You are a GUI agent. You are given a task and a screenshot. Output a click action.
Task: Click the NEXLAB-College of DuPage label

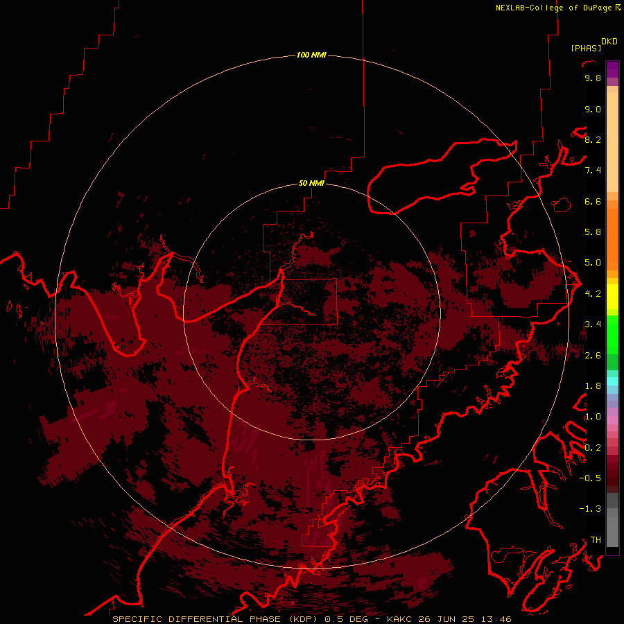coord(553,8)
